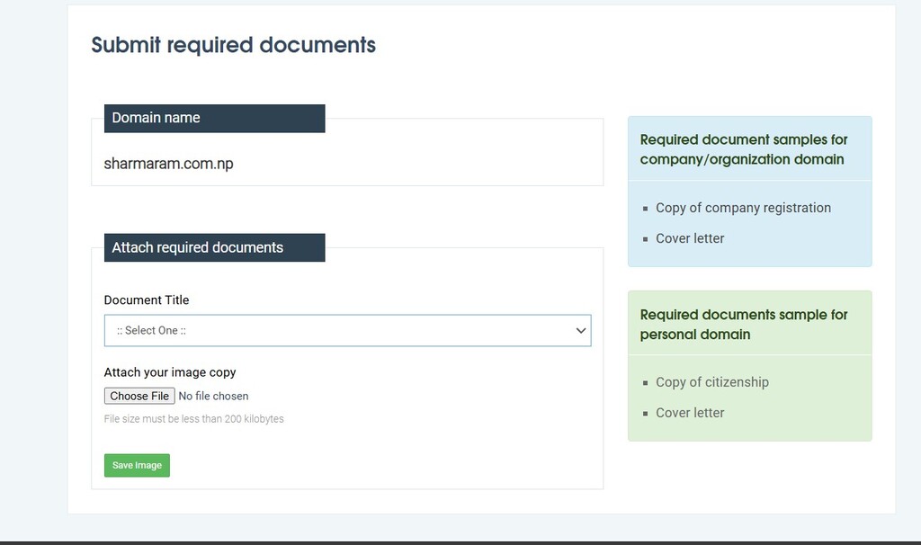Viewport: 921px width, 545px height.
Task: Expand the ':: Select One ::' selector
Action: [x=348, y=330]
